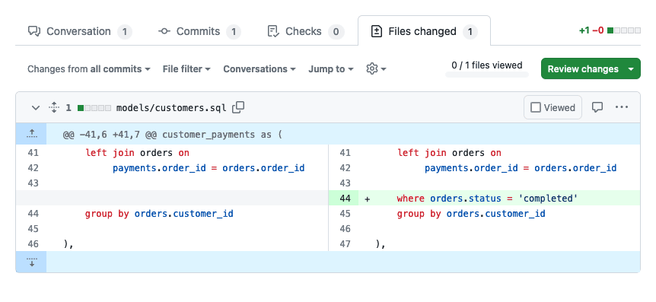Switch to the Checks tab
656x302 pixels.
305,31
